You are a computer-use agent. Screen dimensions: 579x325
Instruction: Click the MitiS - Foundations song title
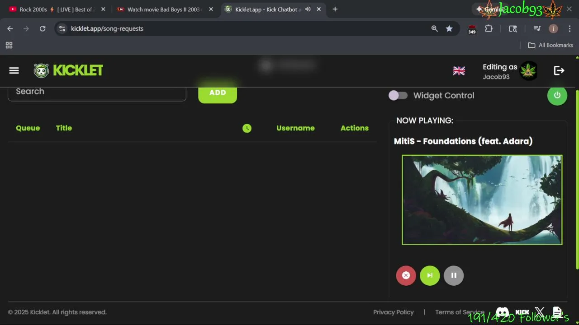tap(463, 141)
